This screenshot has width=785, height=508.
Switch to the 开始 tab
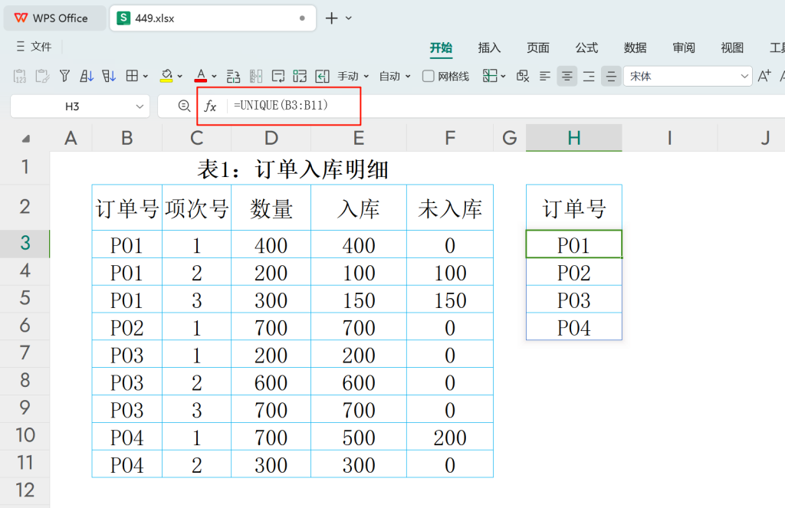coord(441,48)
